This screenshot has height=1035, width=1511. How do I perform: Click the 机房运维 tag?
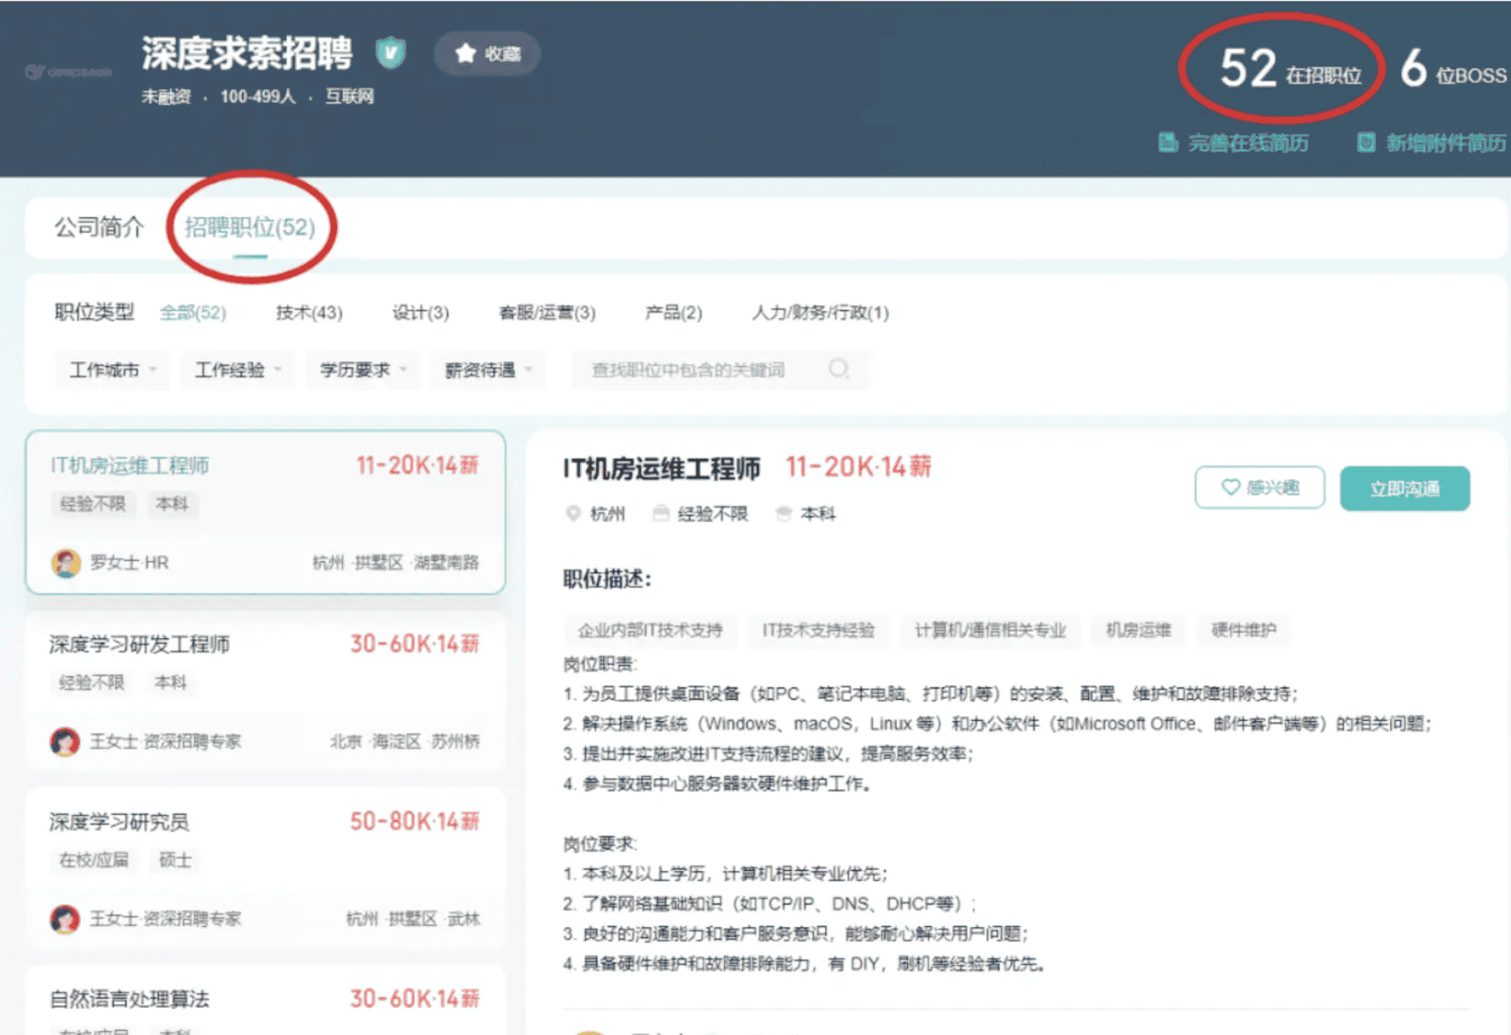(1138, 630)
